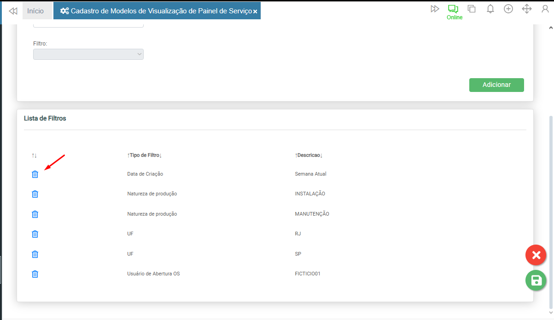Switch to the Início tab
The height and width of the screenshot is (320, 554).
(35, 11)
